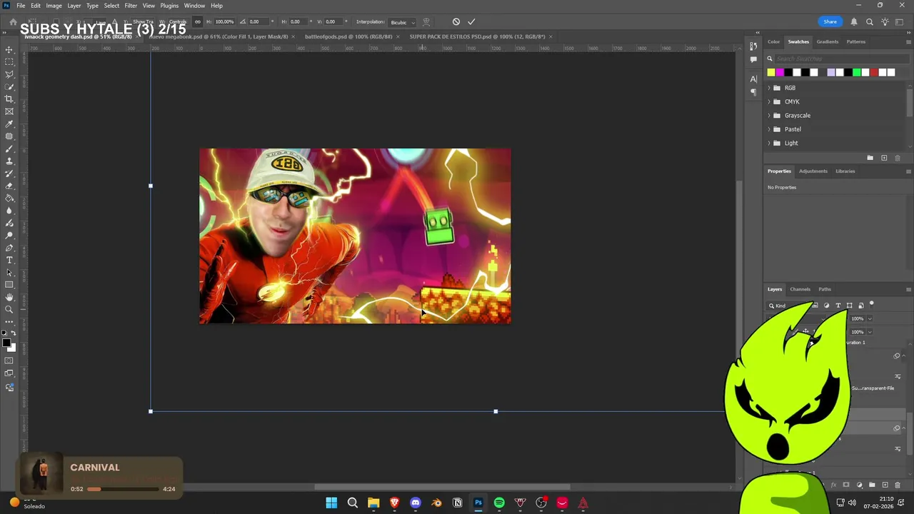Open the Windows Start menu
This screenshot has width=914, height=514.
[331, 503]
